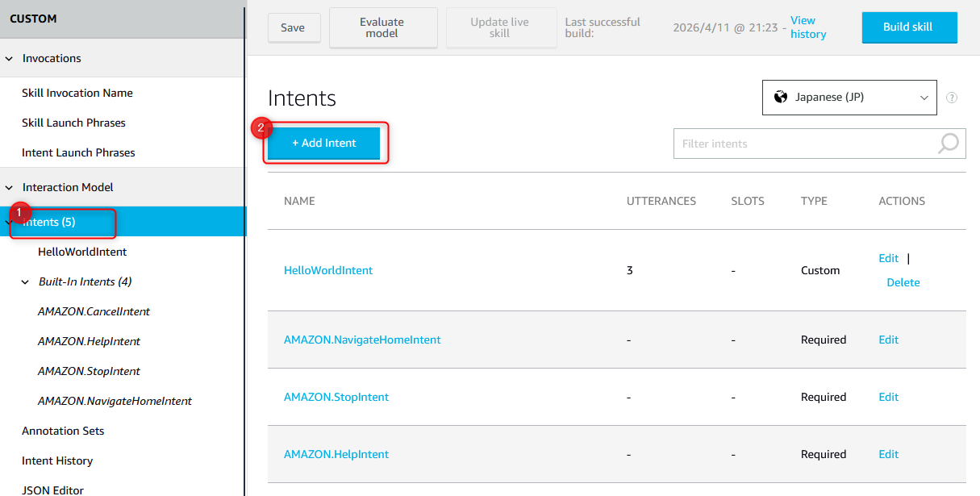Screen dimensions: 980x496
Task: Type in the Filter intents field
Action: 803,144
